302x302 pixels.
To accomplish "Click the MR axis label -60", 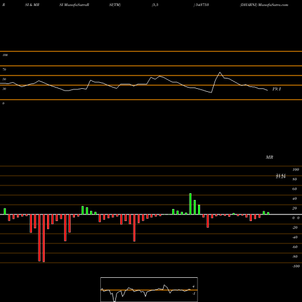I will pyautogui.click(x=295, y=247).
